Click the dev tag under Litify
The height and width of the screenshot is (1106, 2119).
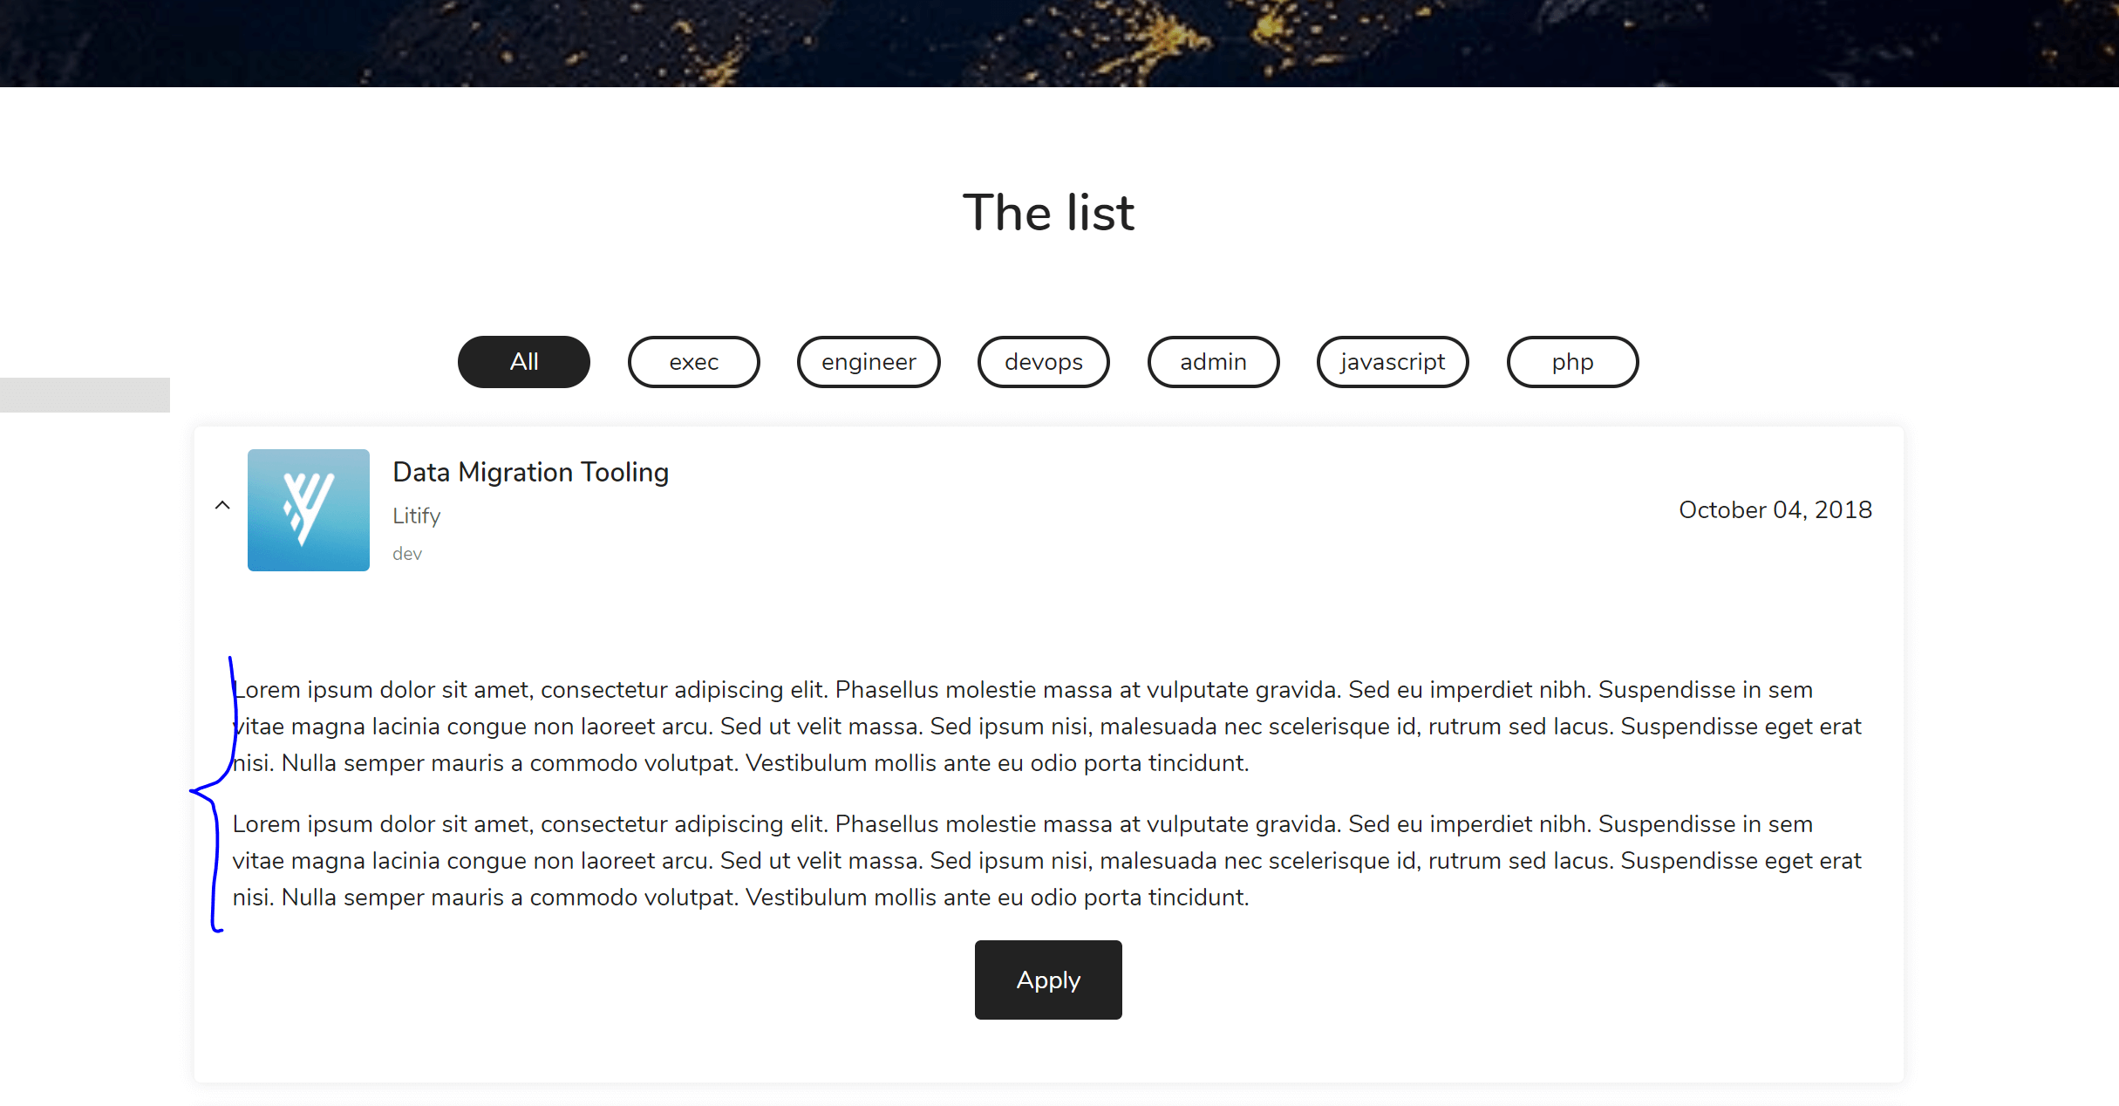[407, 554]
